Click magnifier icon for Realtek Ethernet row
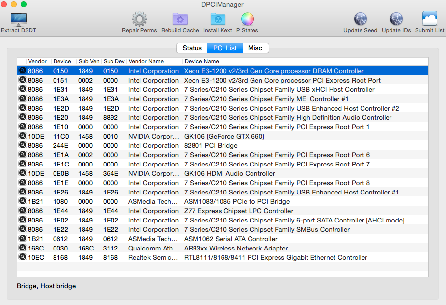The width and height of the screenshot is (446, 305). (x=23, y=257)
